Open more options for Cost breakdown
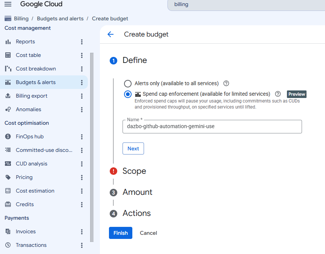 click(x=82, y=69)
